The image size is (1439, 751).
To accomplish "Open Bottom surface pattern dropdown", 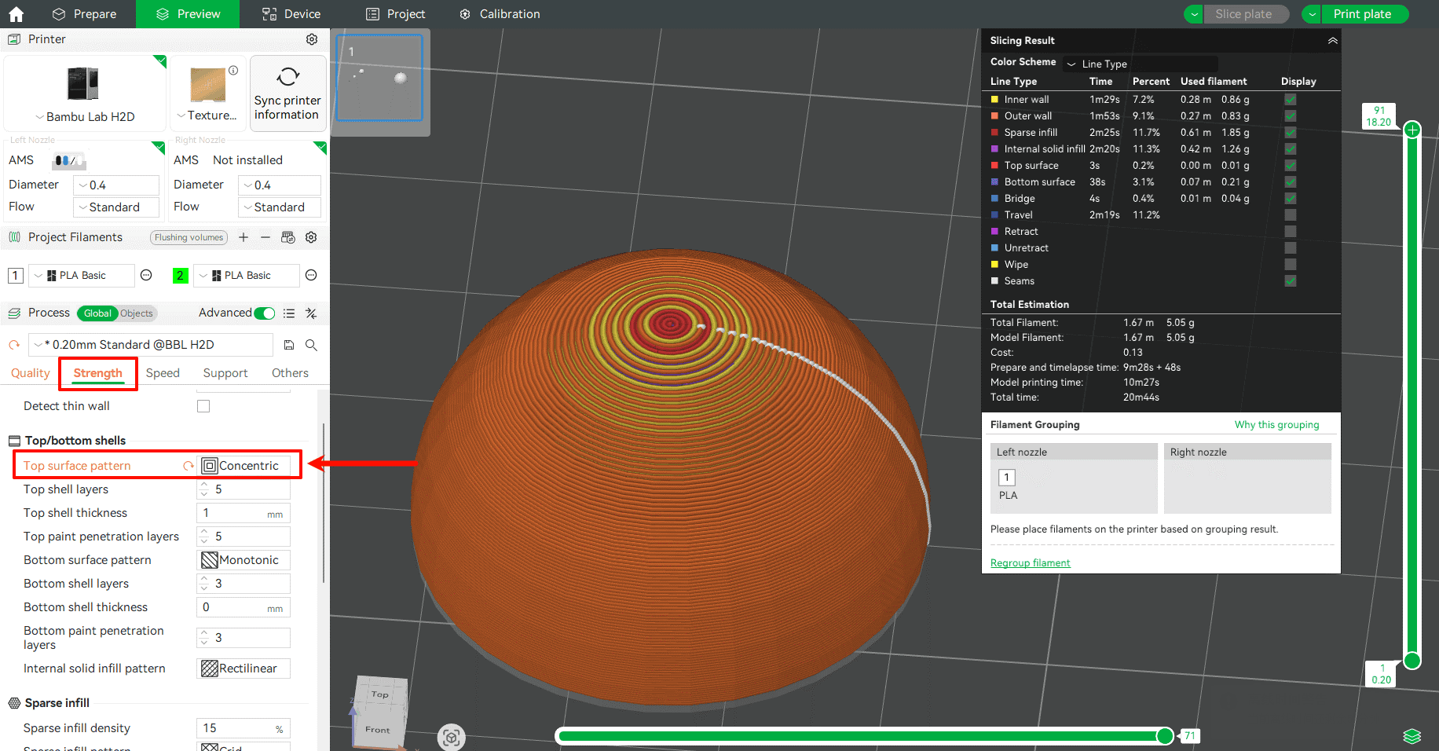I will click(243, 560).
